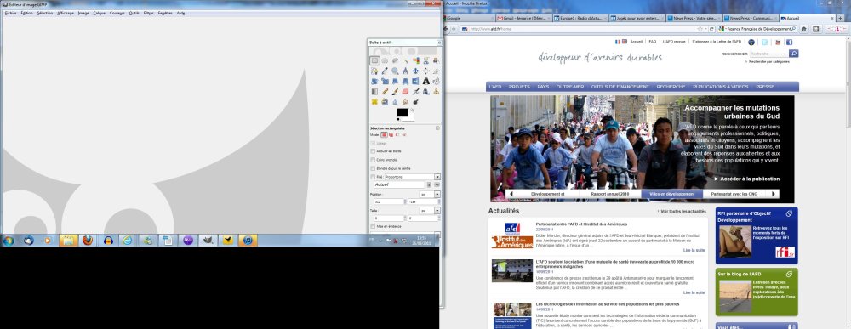Click the Firefox icon in taskbar
The image size is (851, 329).
88,240
